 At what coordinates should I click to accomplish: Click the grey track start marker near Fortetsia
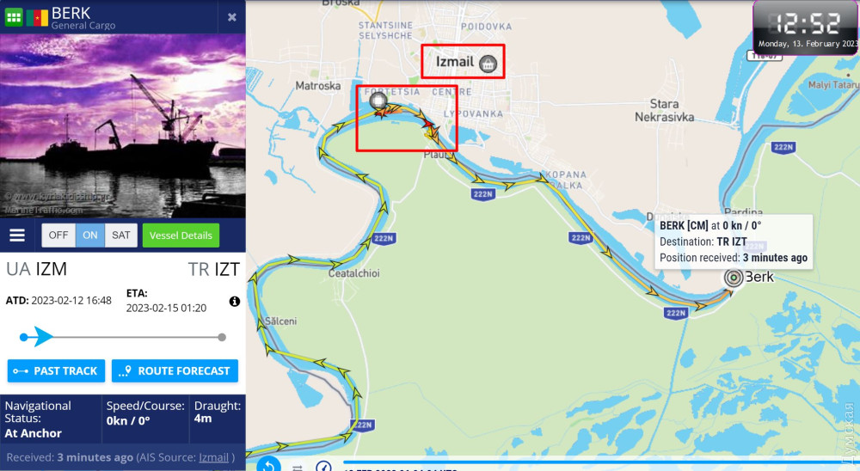pos(378,101)
